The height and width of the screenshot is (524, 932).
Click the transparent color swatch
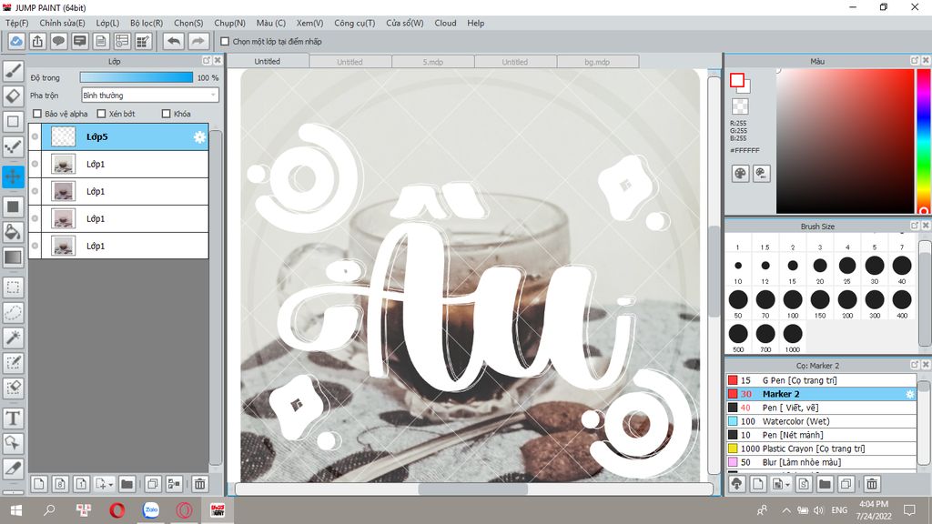740,106
